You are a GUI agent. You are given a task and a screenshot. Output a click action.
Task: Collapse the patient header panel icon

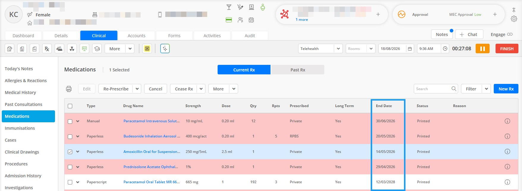point(514,10)
